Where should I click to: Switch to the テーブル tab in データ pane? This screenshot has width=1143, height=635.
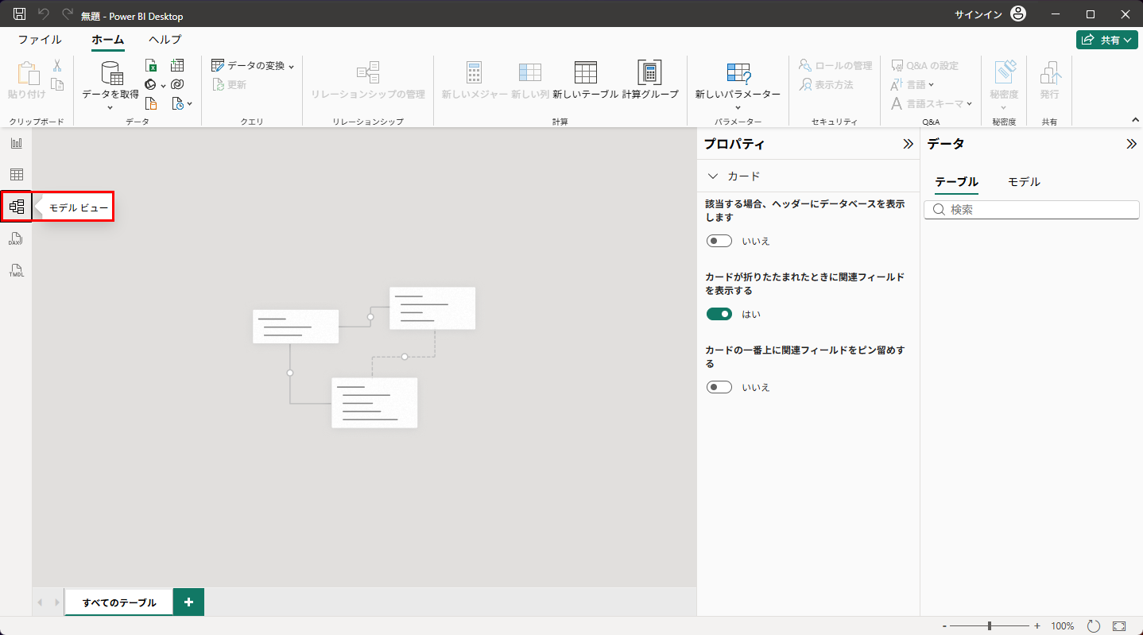956,182
